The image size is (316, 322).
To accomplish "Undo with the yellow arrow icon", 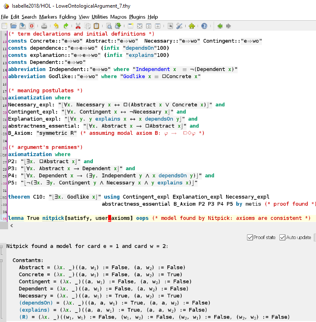I will pyautogui.click(x=56, y=26).
